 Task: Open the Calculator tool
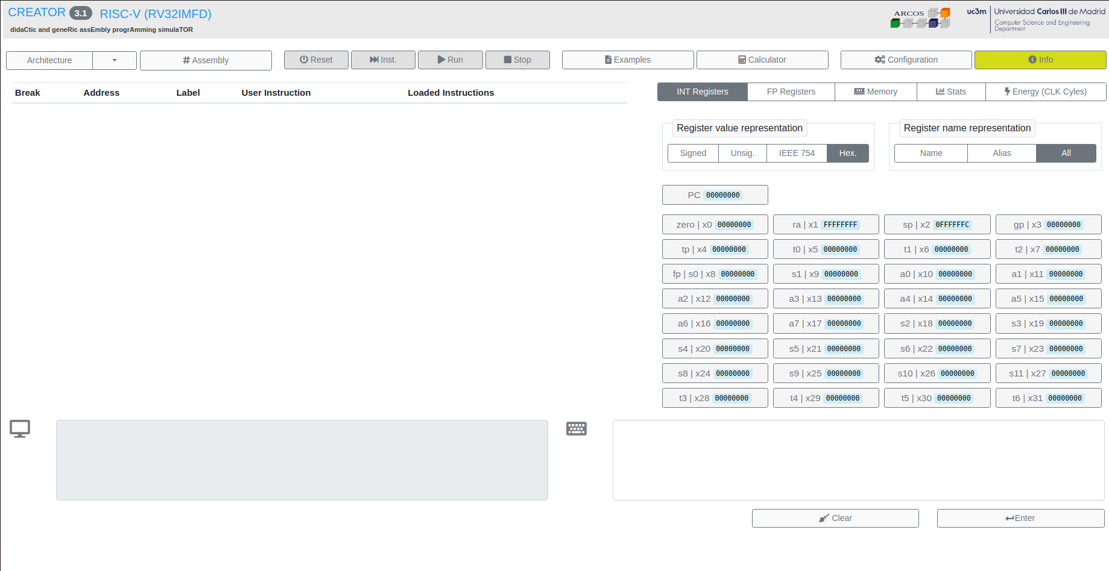tap(762, 60)
